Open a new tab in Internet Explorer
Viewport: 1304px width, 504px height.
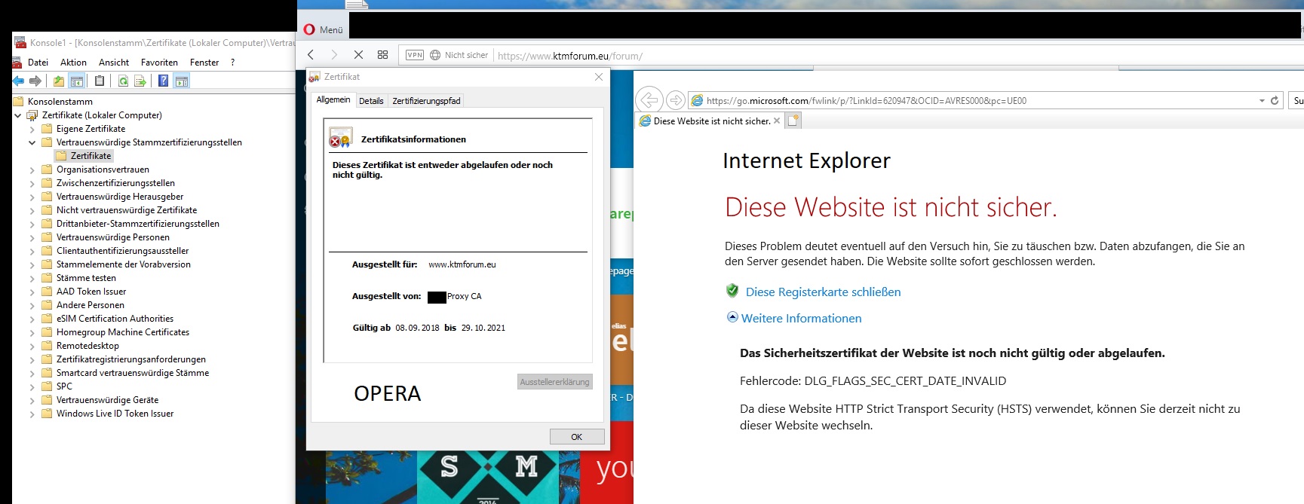[793, 121]
